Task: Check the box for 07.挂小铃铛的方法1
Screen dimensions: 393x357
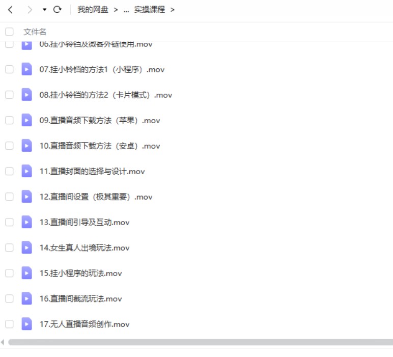Action: point(9,69)
